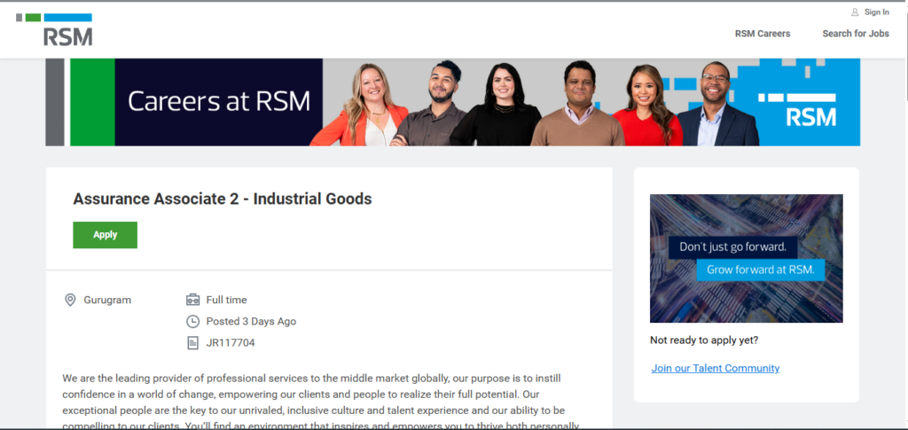
Task: Click the Careers at RSM banner
Action: pos(453,102)
